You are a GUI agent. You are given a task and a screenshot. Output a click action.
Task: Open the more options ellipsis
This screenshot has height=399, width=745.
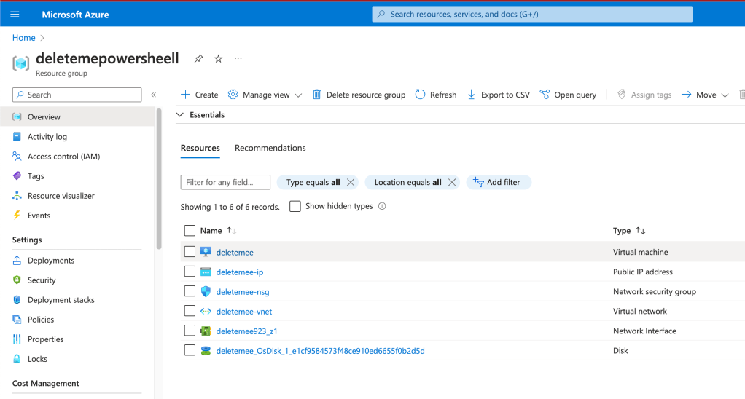click(238, 59)
